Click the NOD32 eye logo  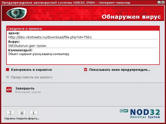click(17, 13)
